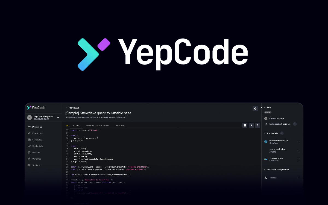Image resolution: width=328 pixels, height=205 pixels.
Task: Open options for yepcode-smtp credential
Action: coord(299,159)
